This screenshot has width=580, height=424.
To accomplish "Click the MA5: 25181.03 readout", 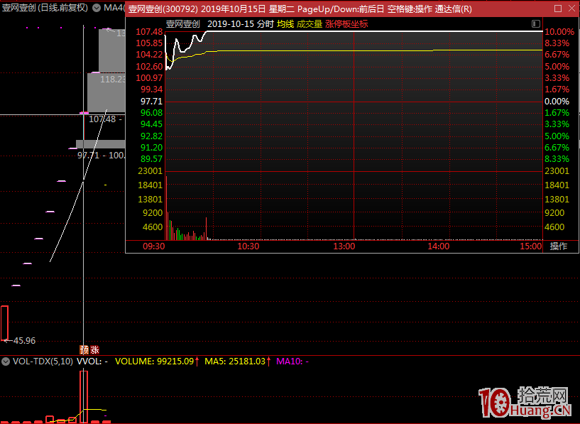I will (235, 362).
